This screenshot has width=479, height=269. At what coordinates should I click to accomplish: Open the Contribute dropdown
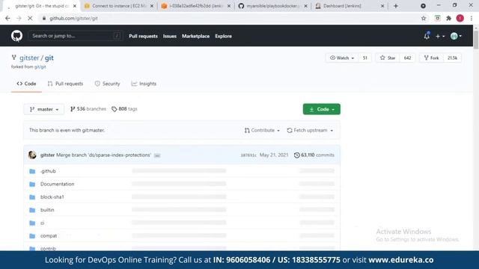pyautogui.click(x=262, y=130)
